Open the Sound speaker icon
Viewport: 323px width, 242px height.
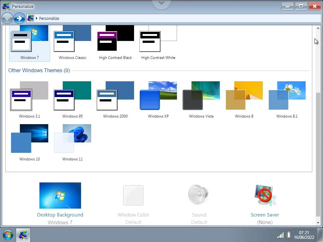pos(198,194)
